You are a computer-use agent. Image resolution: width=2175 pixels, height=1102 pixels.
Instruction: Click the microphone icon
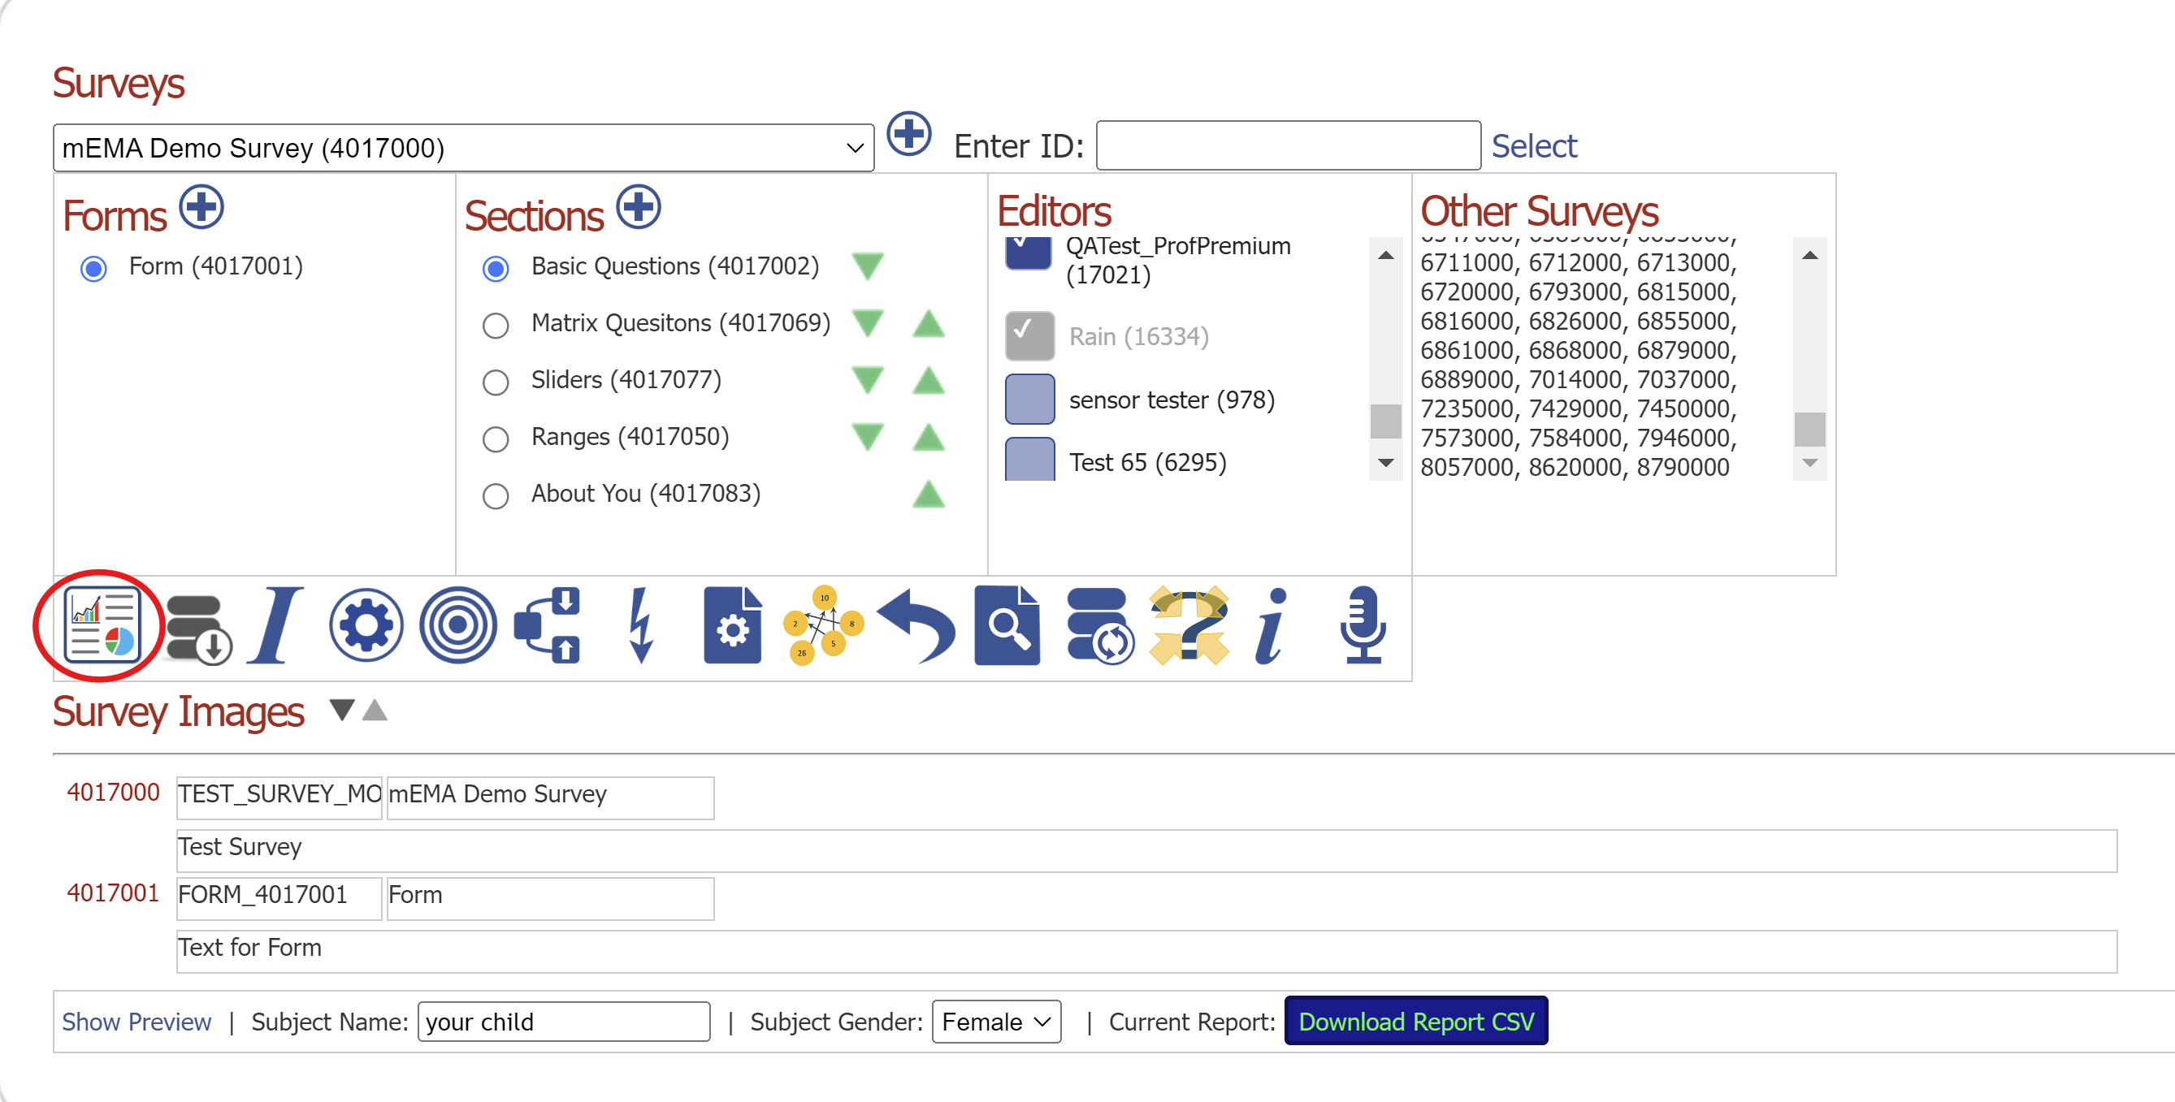[1362, 625]
